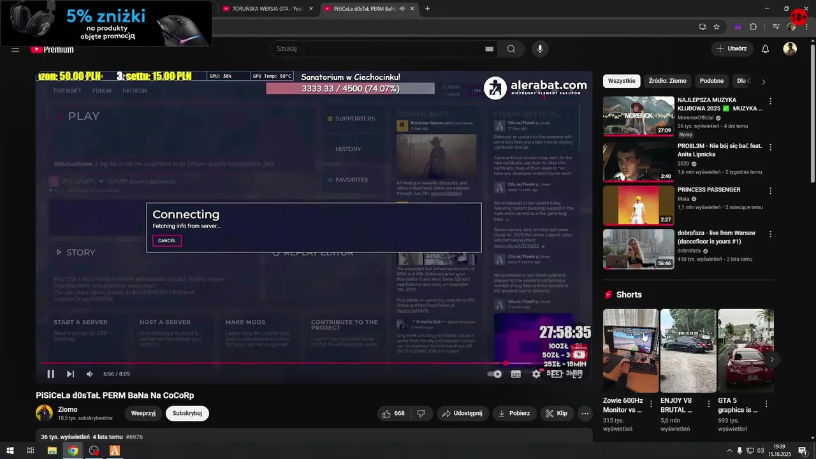Open options for Zowie 600Hz short
Image resolution: width=816 pixels, height=459 pixels.
pyautogui.click(x=651, y=404)
